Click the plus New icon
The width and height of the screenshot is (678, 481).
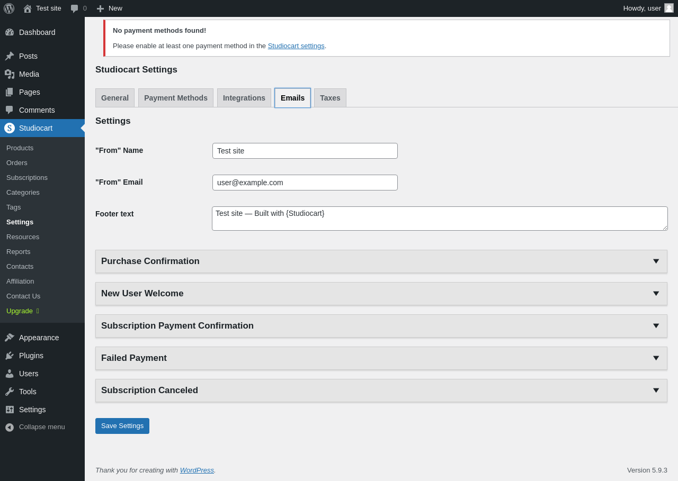100,8
